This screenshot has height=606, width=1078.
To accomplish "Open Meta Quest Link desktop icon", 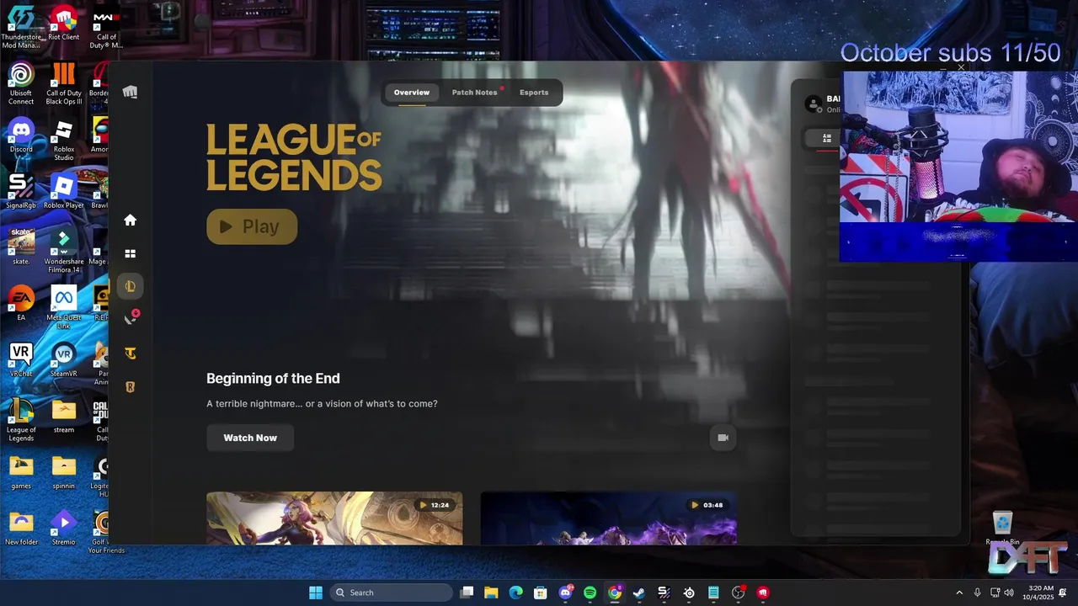I will pos(64,308).
